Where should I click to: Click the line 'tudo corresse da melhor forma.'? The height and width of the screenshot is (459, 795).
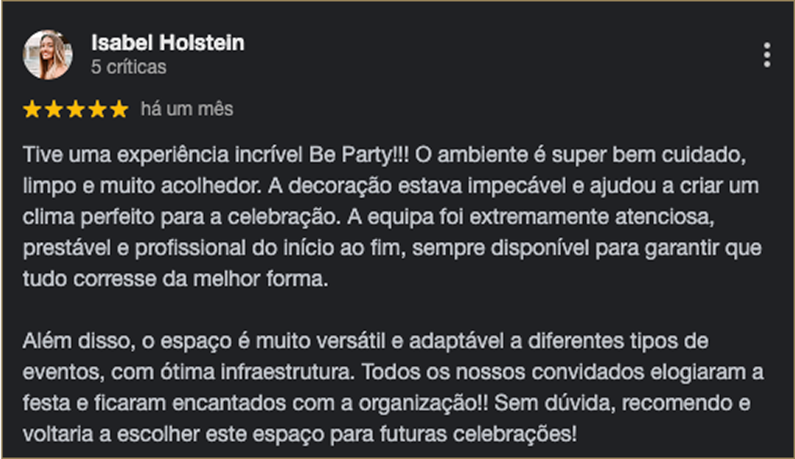point(175,279)
